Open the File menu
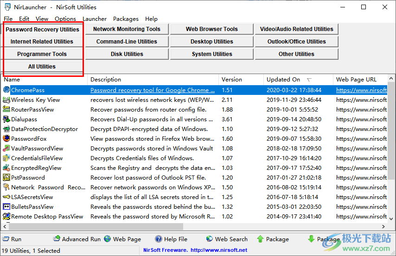396x256 pixels. (x=8, y=19)
